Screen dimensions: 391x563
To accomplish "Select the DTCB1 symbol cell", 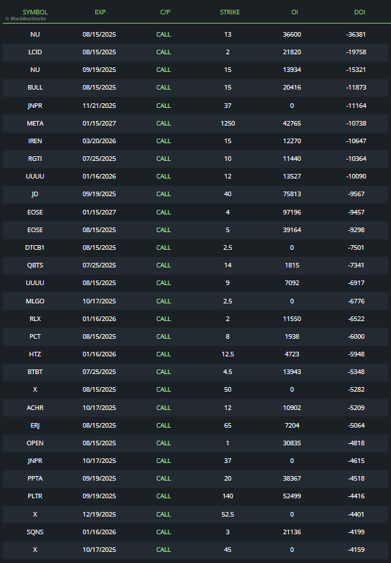I will click(35, 247).
